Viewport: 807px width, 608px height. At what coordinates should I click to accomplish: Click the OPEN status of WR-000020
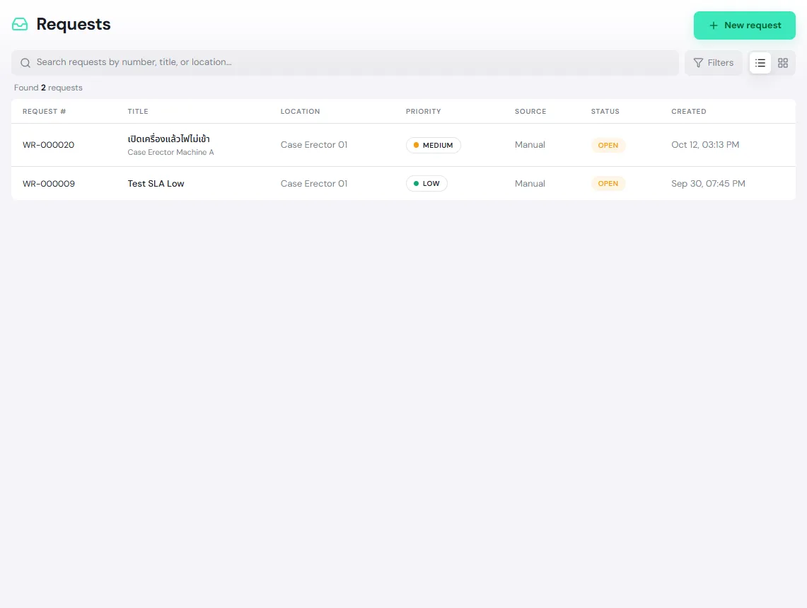608,145
